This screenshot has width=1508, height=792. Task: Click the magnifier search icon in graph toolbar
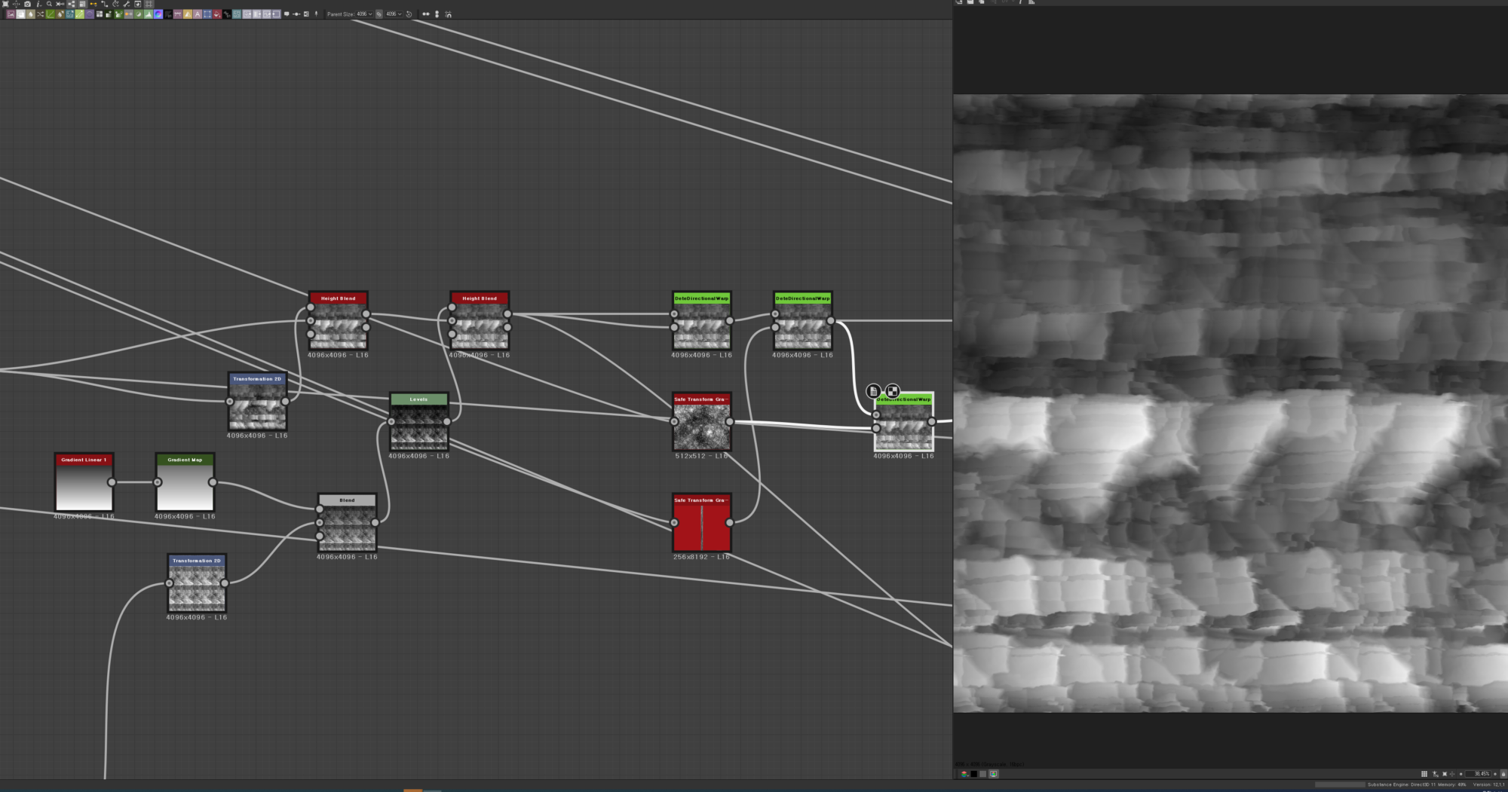[49, 4]
